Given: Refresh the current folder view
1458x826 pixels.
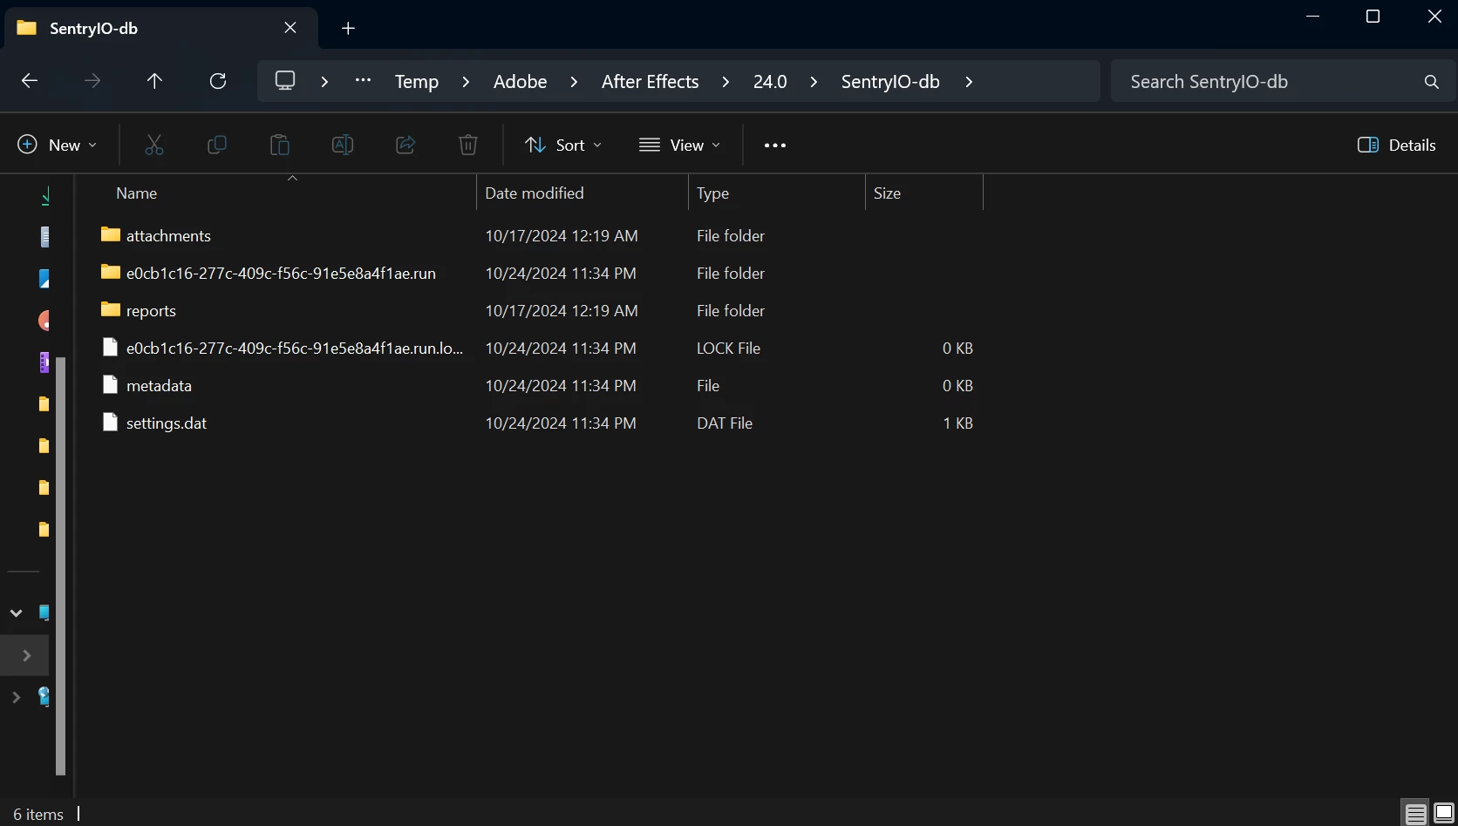Looking at the screenshot, I should tap(218, 81).
